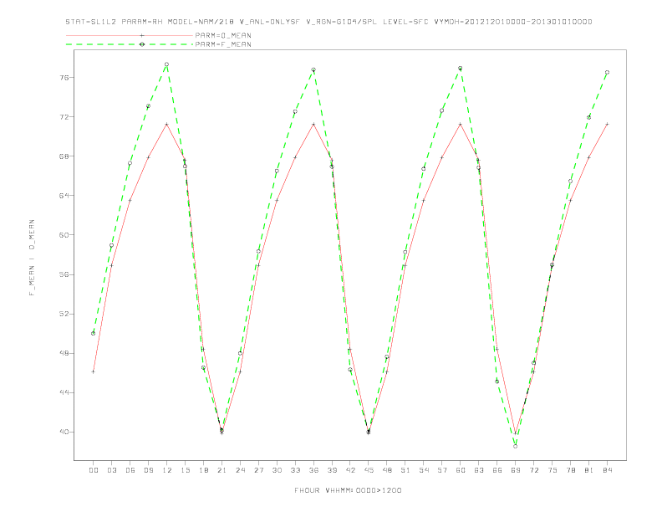
Task: Click x-axis tick label 63
Action: point(479,470)
